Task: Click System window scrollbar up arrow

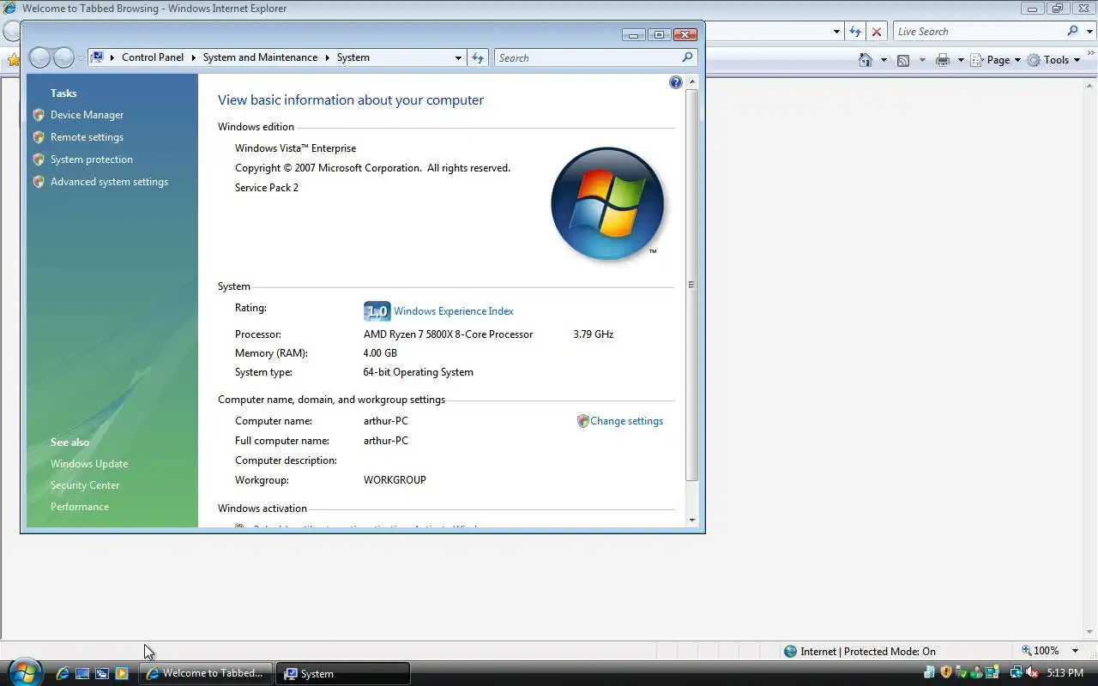Action: [x=692, y=81]
